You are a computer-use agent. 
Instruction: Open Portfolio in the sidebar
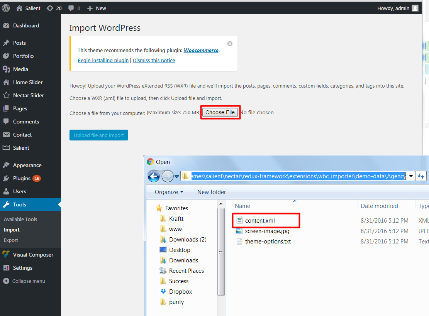pos(23,56)
